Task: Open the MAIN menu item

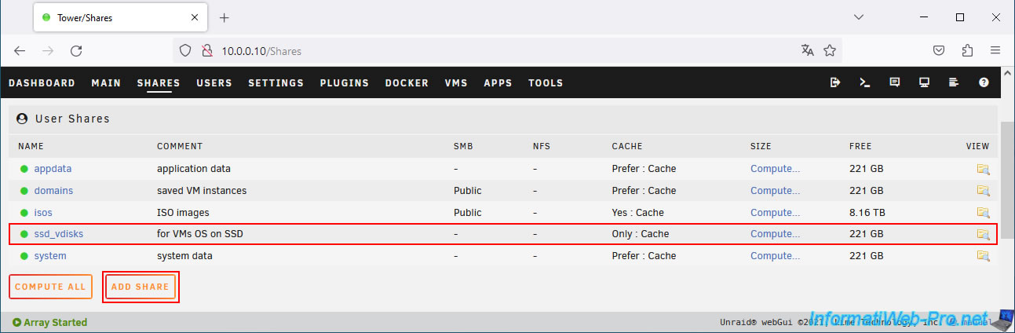Action: [x=106, y=82]
